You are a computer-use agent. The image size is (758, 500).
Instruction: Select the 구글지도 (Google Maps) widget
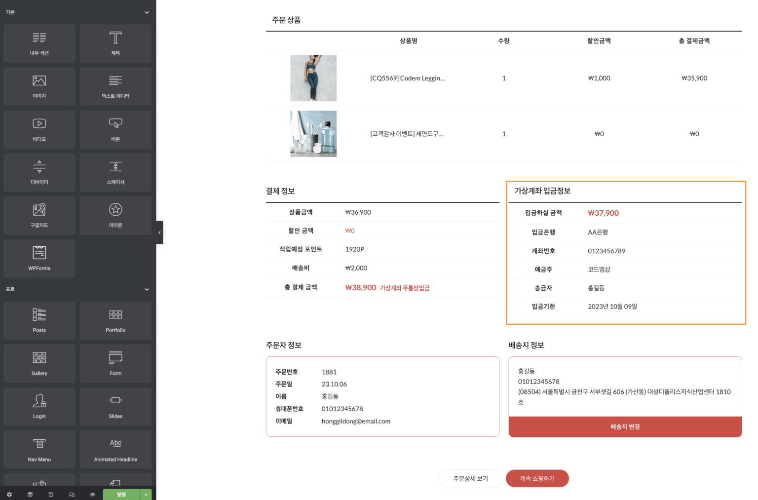coord(39,215)
